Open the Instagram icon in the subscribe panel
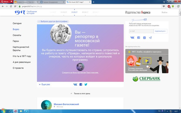The height and width of the screenshot is (113, 181). [x=144, y=38]
